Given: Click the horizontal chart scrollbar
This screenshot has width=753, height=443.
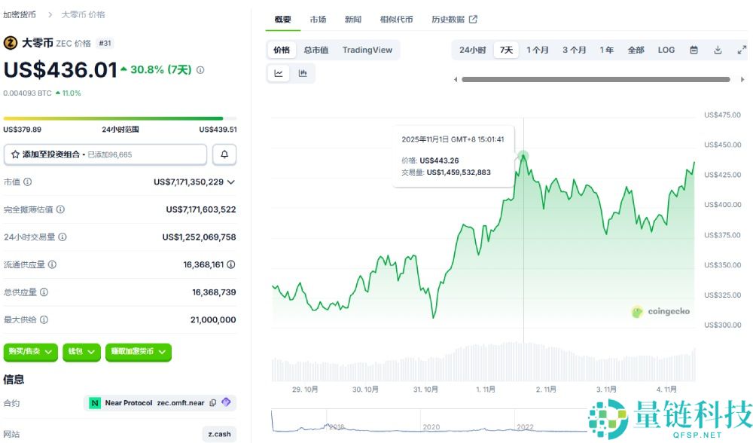Looking at the screenshot, I should 595,79.
